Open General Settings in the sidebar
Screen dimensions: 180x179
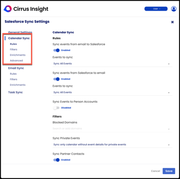pos(20,32)
